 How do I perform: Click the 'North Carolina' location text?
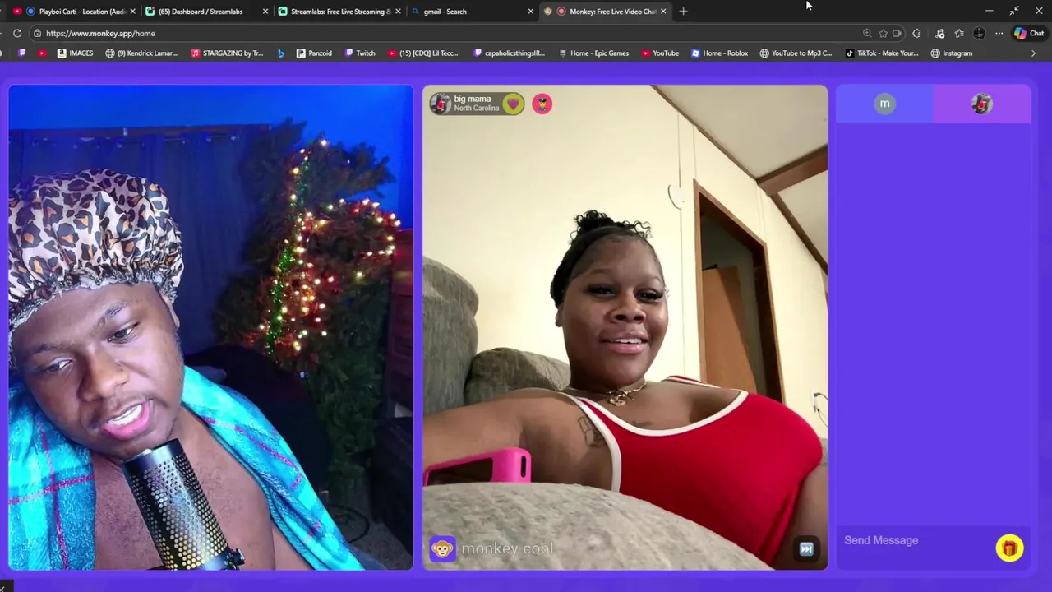tap(477, 109)
